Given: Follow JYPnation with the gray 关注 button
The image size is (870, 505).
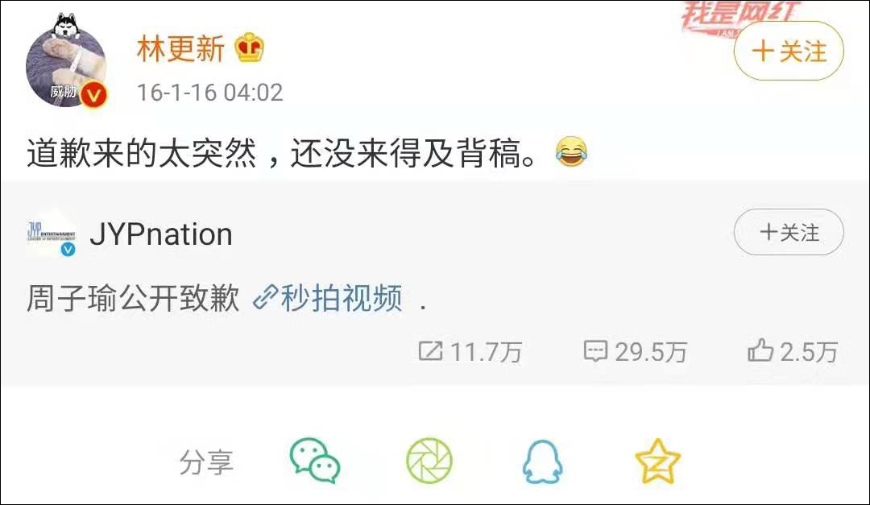Looking at the screenshot, I should [x=789, y=232].
